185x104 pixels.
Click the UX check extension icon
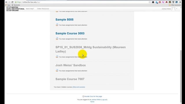tap(173, 2)
